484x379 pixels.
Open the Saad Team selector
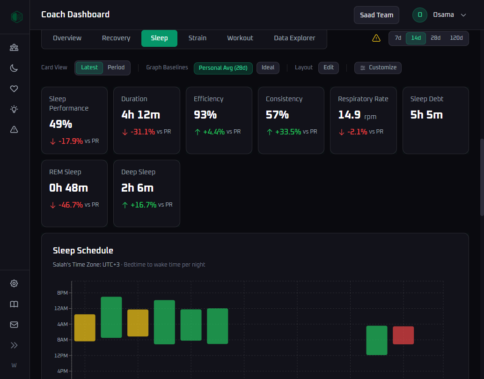376,15
